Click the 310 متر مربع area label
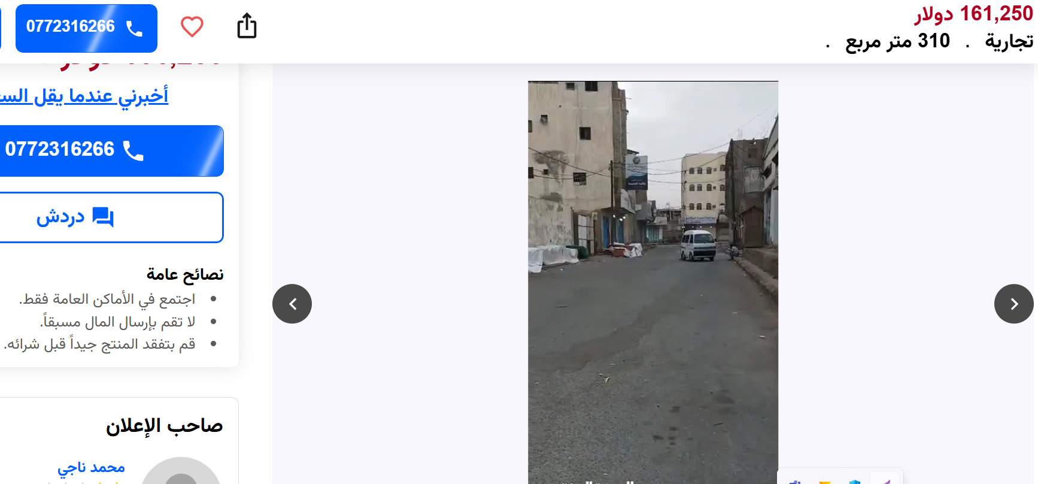This screenshot has height=484, width=1038. (897, 41)
